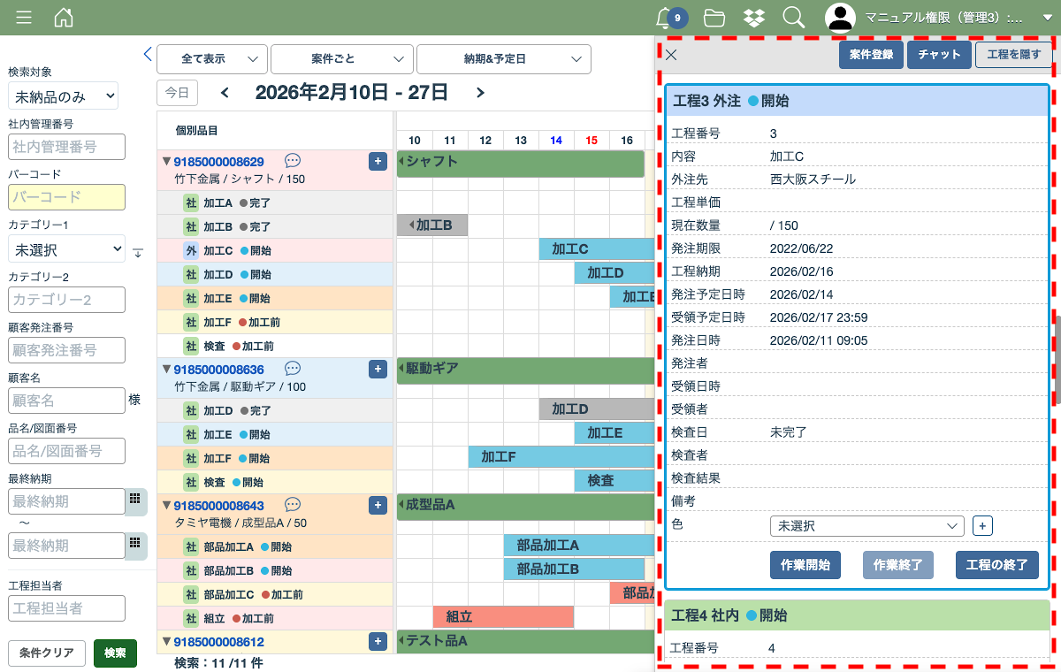Go to the home page icon

click(64, 18)
